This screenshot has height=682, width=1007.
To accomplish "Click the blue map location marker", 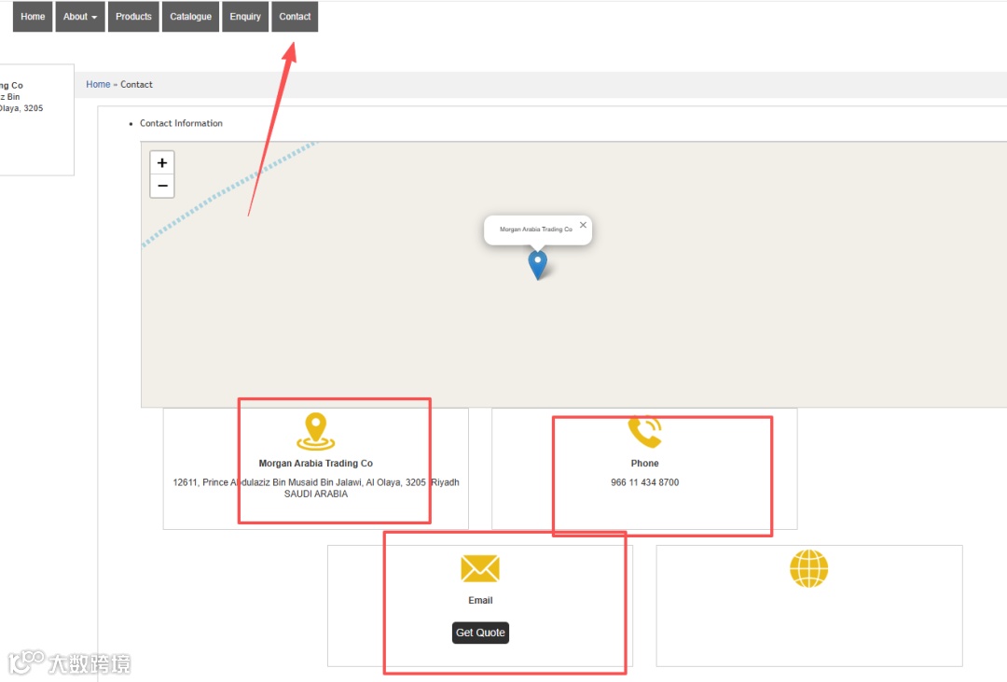I will click(538, 264).
